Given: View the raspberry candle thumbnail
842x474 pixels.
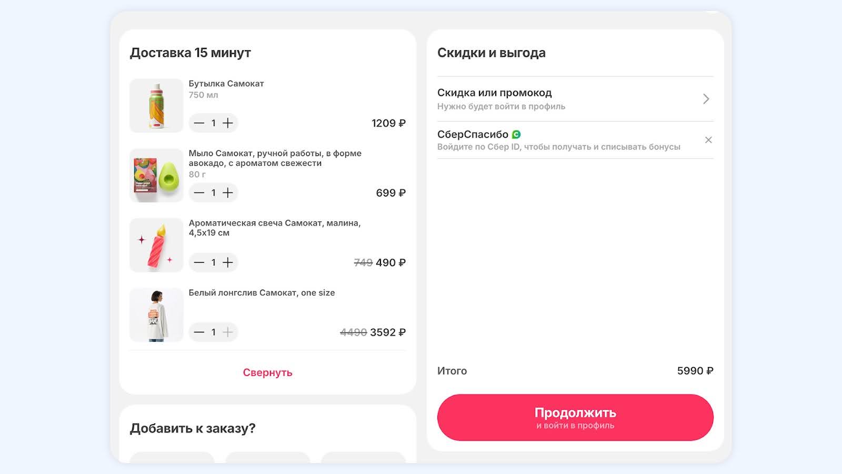Looking at the screenshot, I should tap(156, 245).
